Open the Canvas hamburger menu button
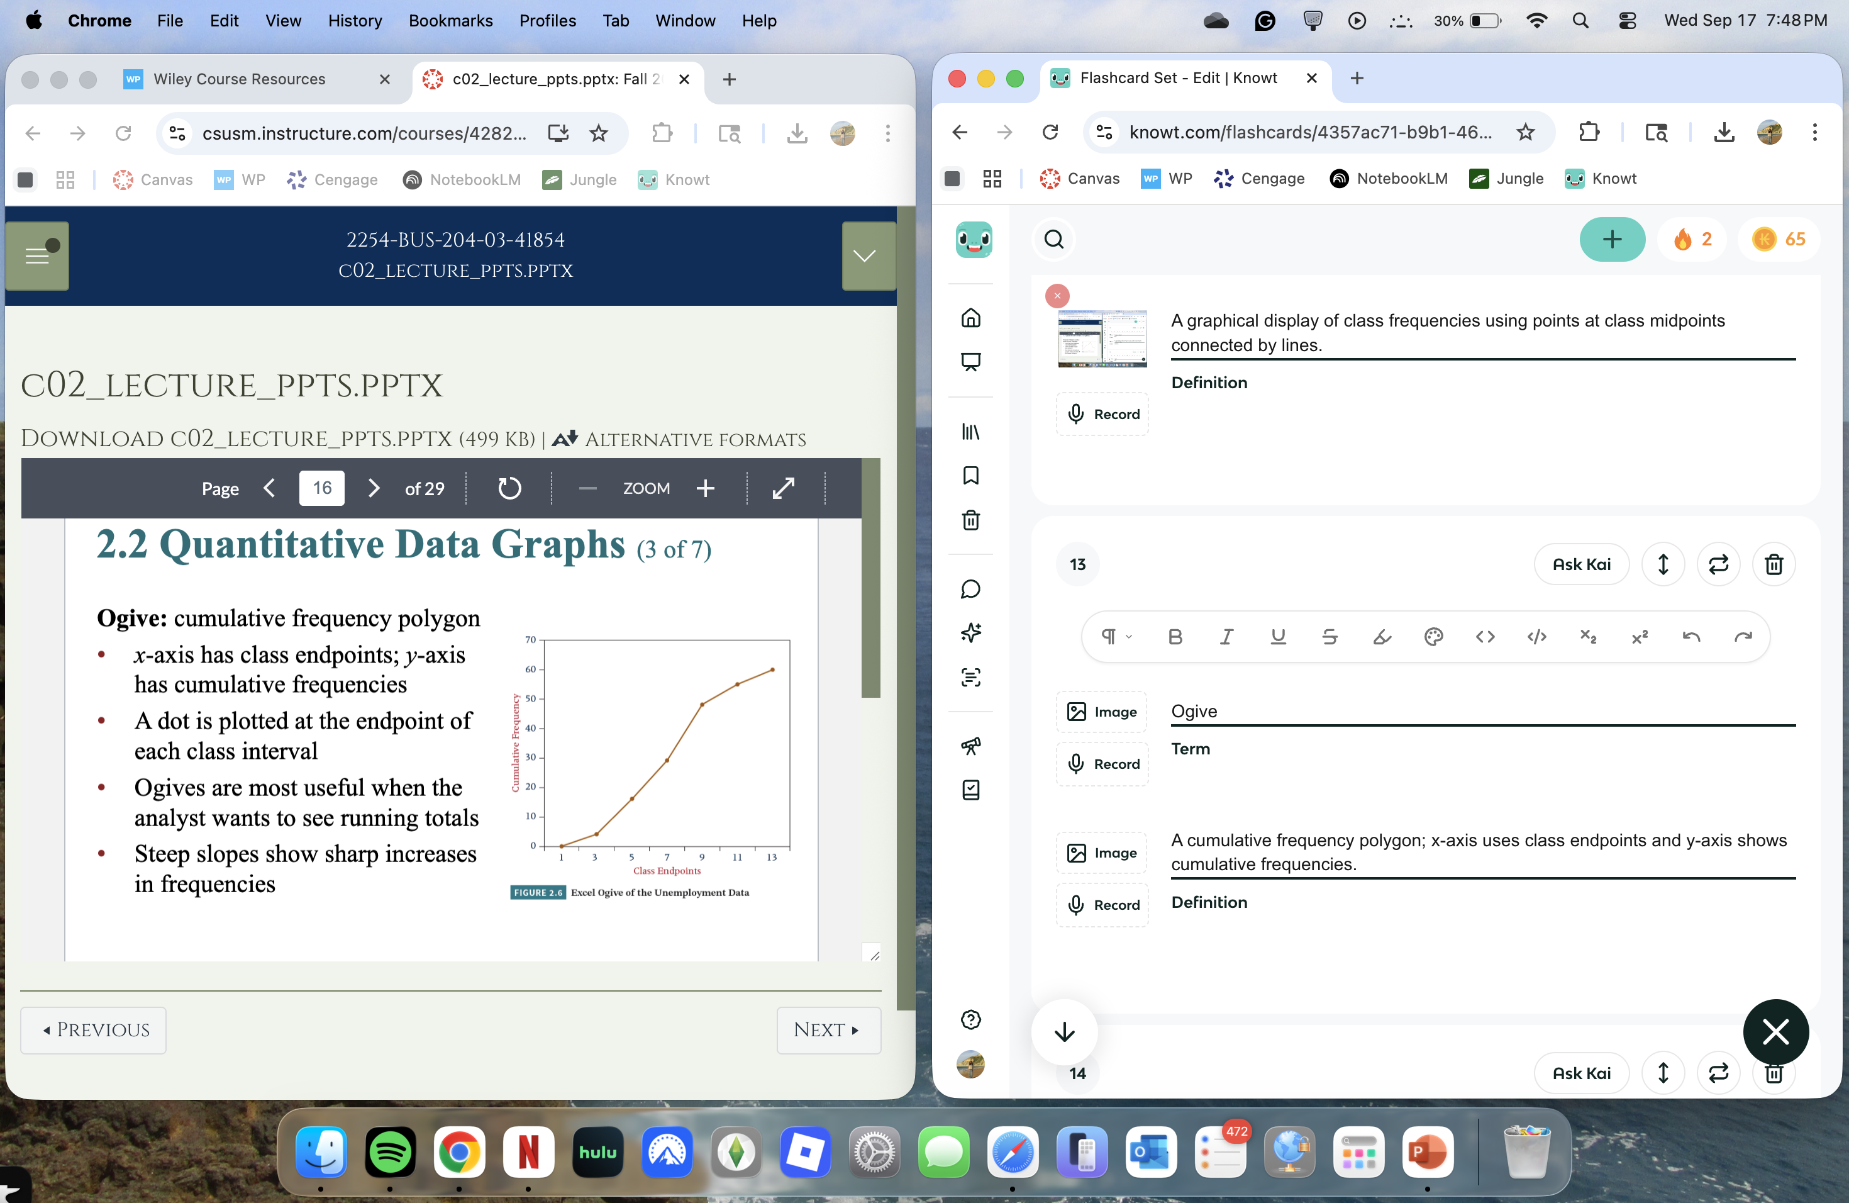The height and width of the screenshot is (1203, 1849). (37, 255)
